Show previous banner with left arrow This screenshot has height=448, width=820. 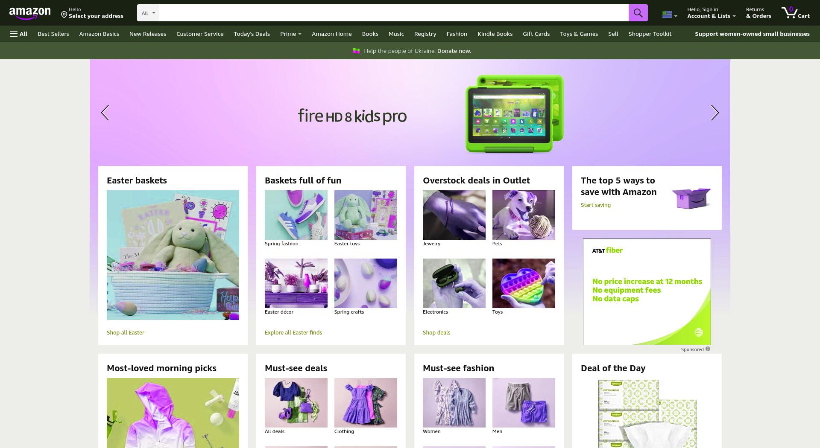coord(105,113)
